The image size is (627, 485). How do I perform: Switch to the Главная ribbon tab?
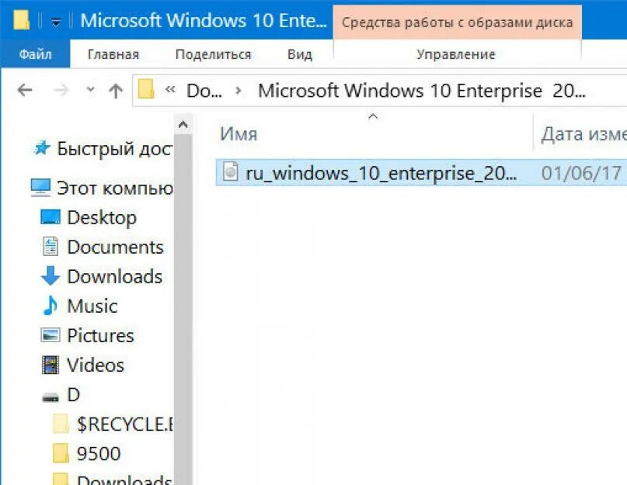tap(113, 54)
